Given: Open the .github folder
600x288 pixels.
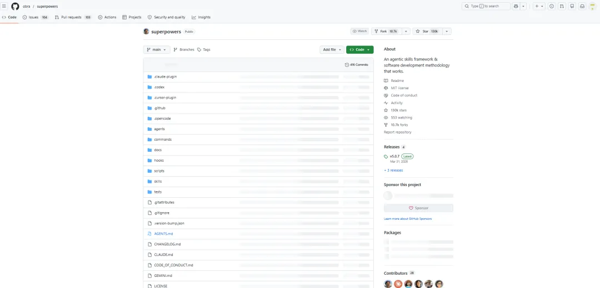Looking at the screenshot, I should pos(159,108).
